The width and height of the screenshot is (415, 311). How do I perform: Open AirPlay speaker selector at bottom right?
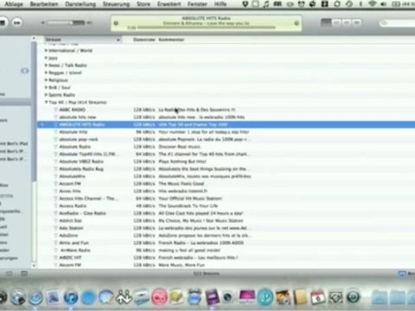coord(401,274)
